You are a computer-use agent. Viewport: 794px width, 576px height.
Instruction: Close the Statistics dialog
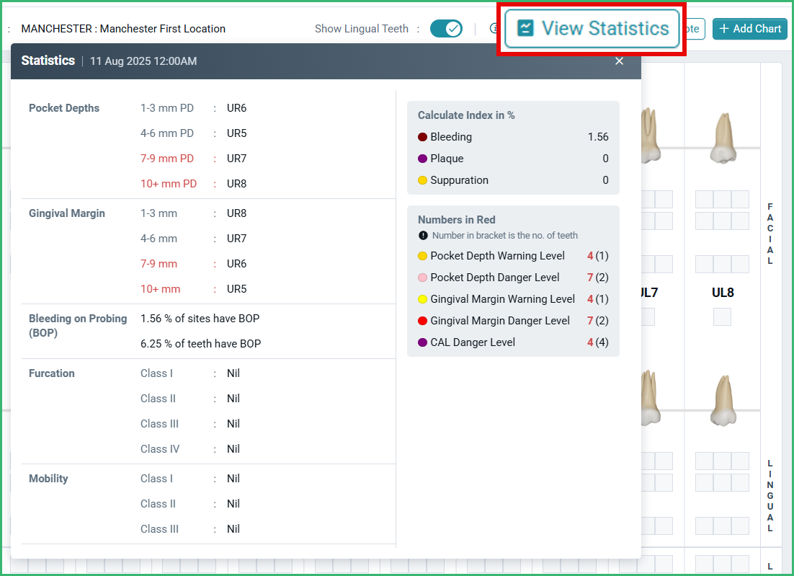[x=619, y=61]
